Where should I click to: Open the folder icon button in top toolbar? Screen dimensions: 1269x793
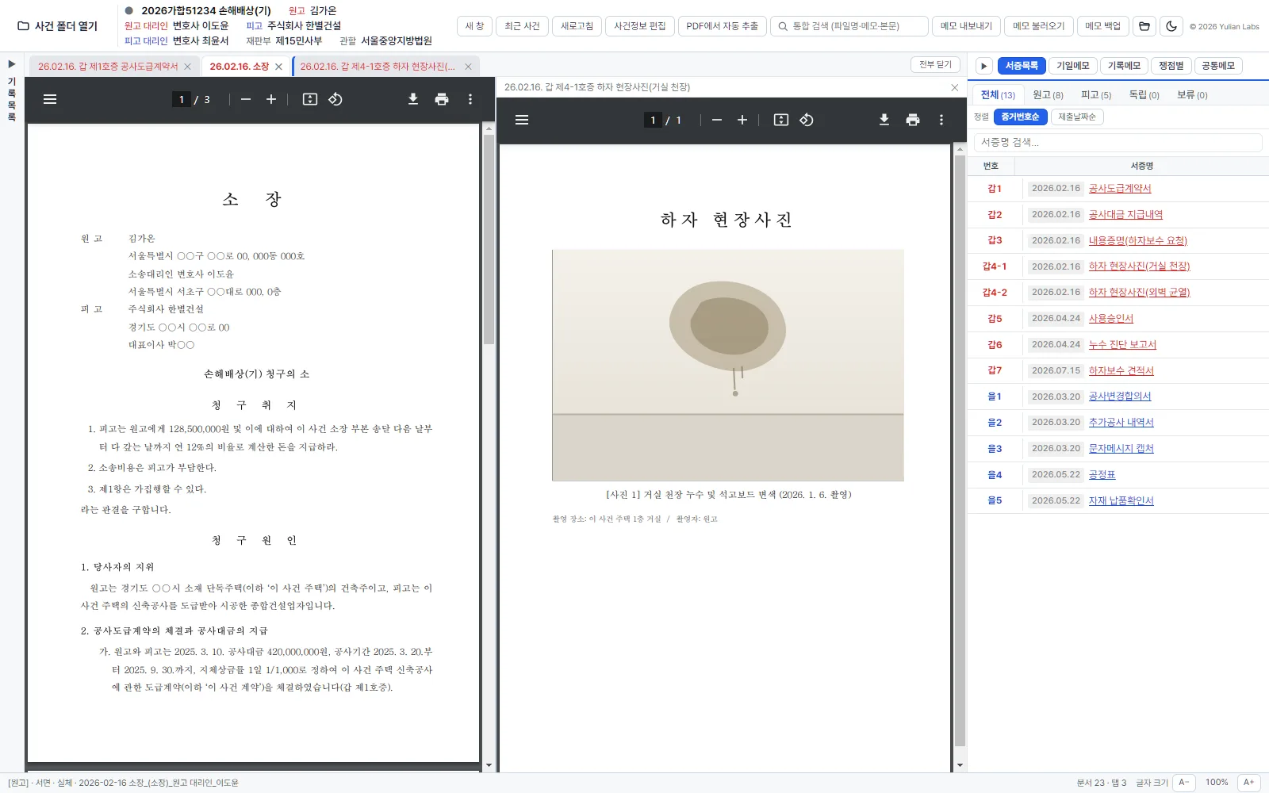coord(1144,26)
